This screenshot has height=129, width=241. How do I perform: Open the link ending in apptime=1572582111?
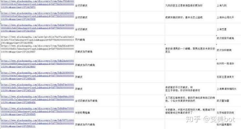pyautogui.click(x=37, y=123)
